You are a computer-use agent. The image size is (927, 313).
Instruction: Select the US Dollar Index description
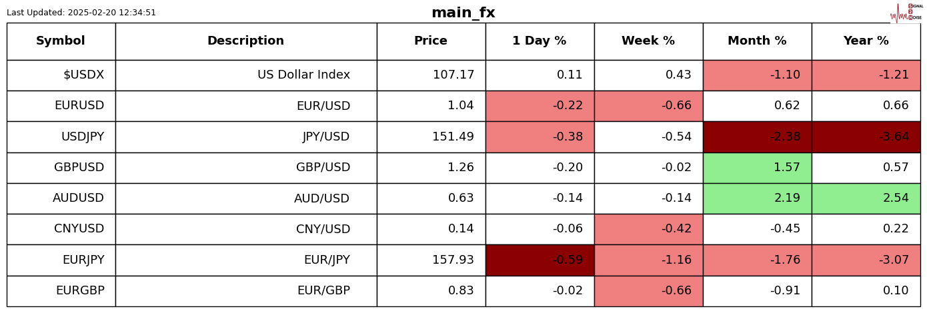[x=303, y=75]
